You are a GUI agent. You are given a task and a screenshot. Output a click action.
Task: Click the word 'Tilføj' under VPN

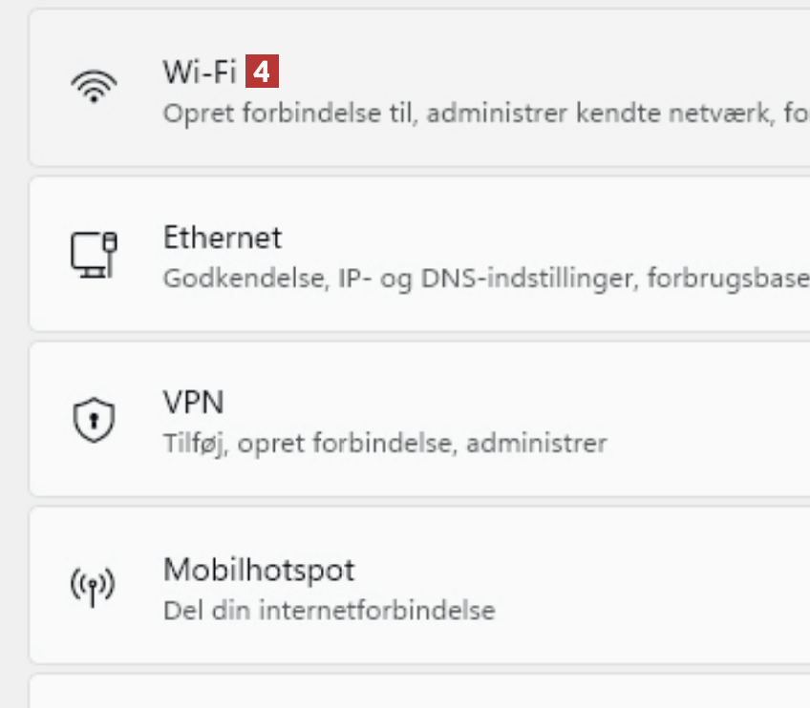point(194,444)
